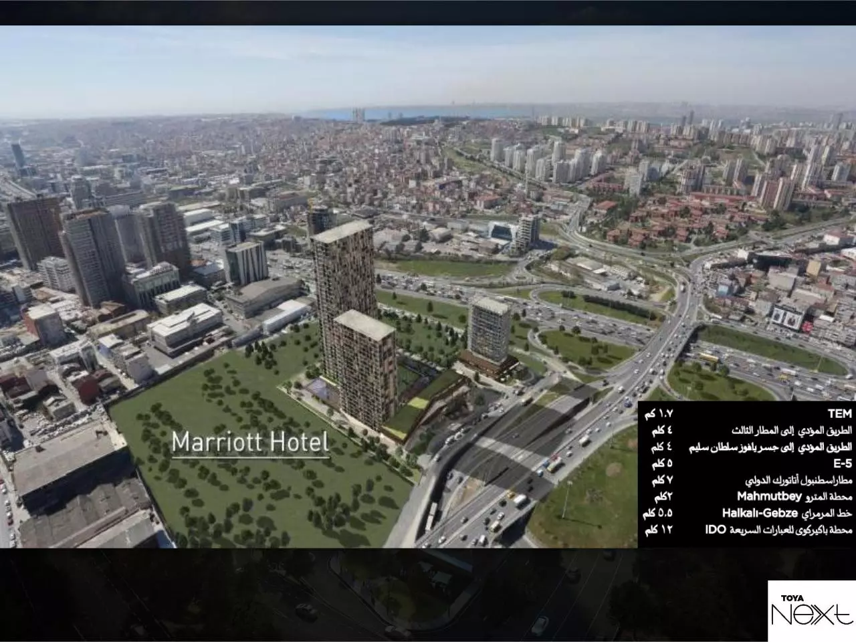Click the ٥.٥ كلم distance for Halkalı-Gebze

658,514
